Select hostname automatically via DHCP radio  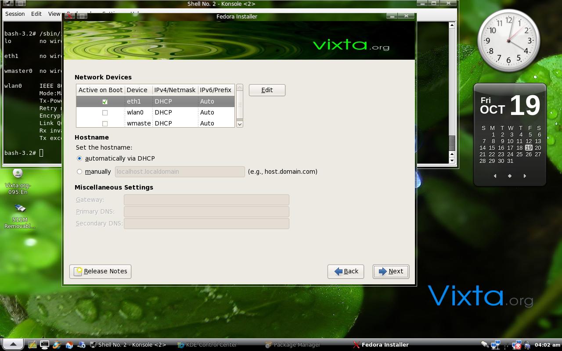[x=79, y=158]
